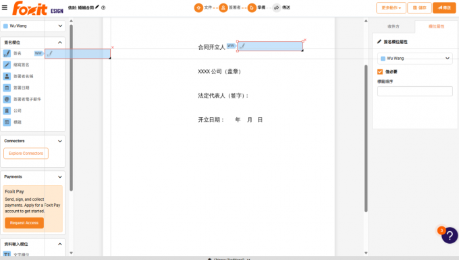Toggle the required field checkbox

tap(380, 71)
